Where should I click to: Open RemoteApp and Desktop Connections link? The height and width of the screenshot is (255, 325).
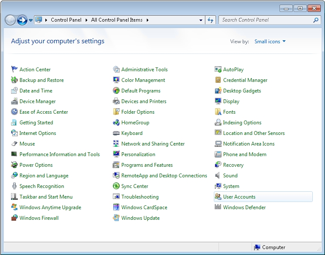pos(164,176)
